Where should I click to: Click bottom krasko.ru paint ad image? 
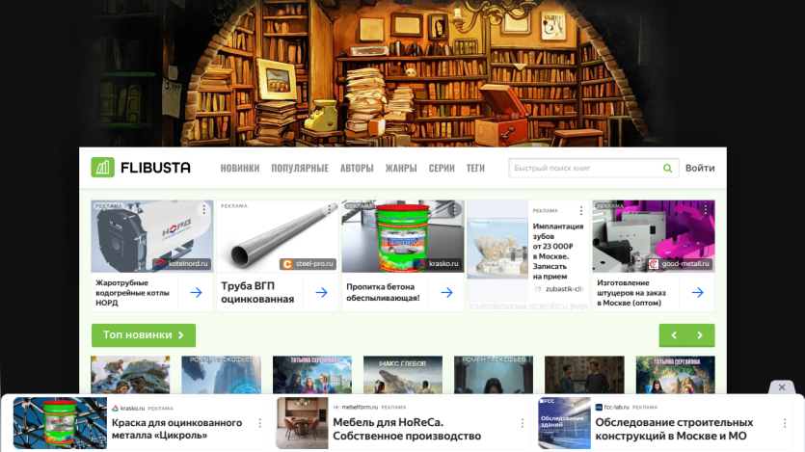[60, 423]
